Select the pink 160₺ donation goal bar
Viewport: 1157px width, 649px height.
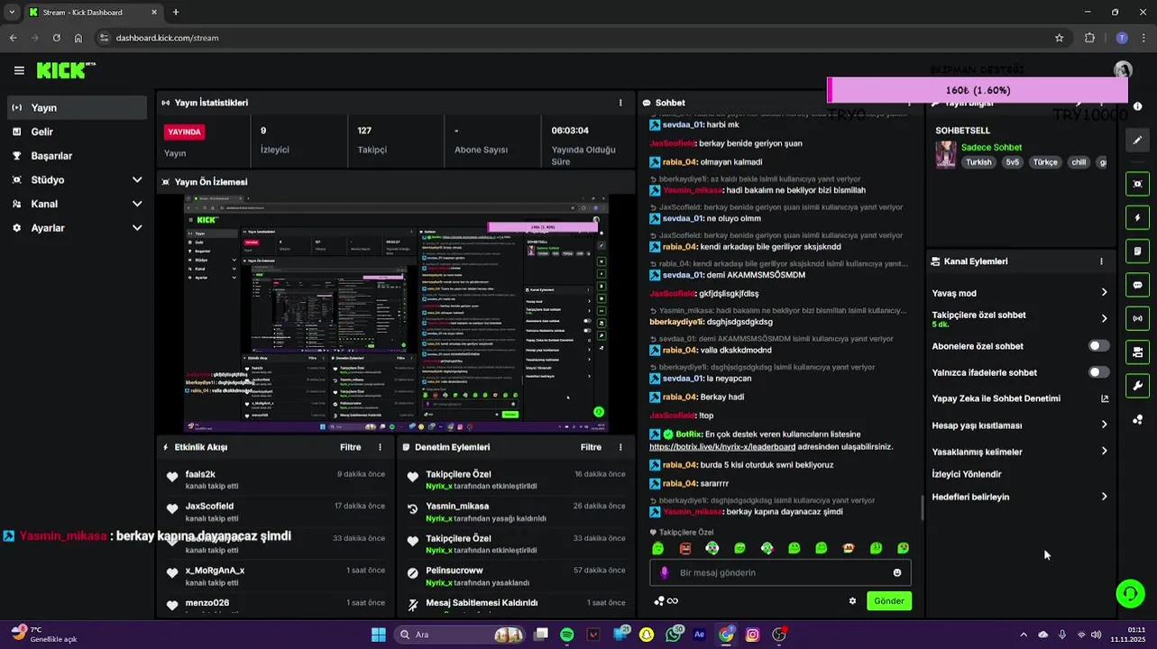click(x=978, y=90)
